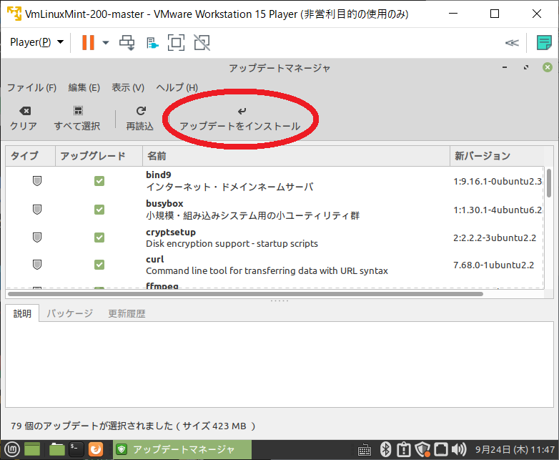Open the VMware notes/messages icon
The width and height of the screenshot is (559, 460).
coord(544,42)
